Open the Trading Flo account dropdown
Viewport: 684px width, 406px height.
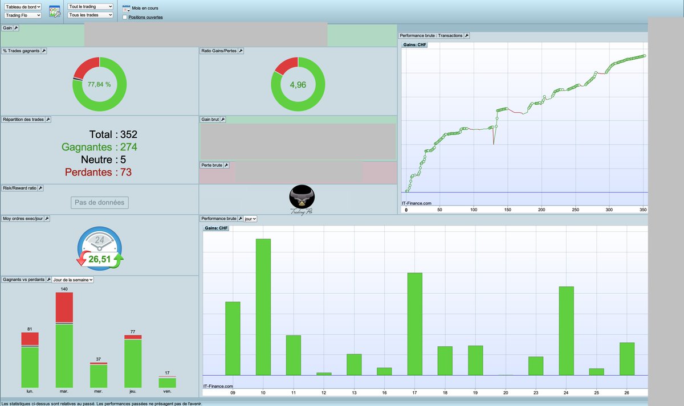23,15
